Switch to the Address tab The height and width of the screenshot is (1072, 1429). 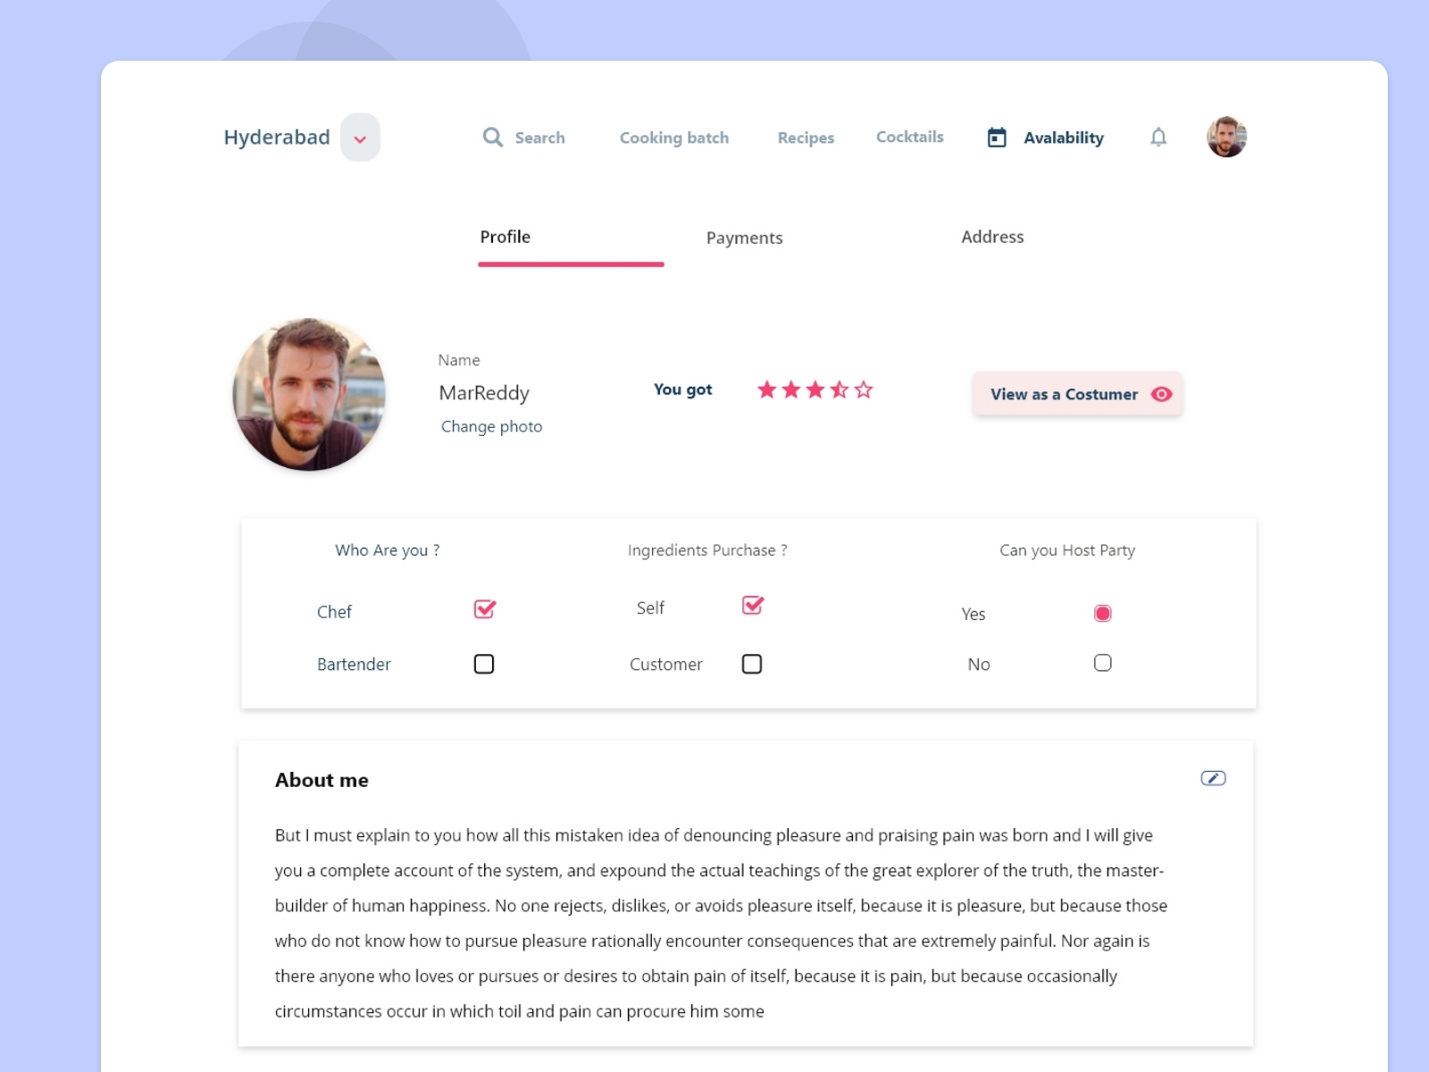992,237
